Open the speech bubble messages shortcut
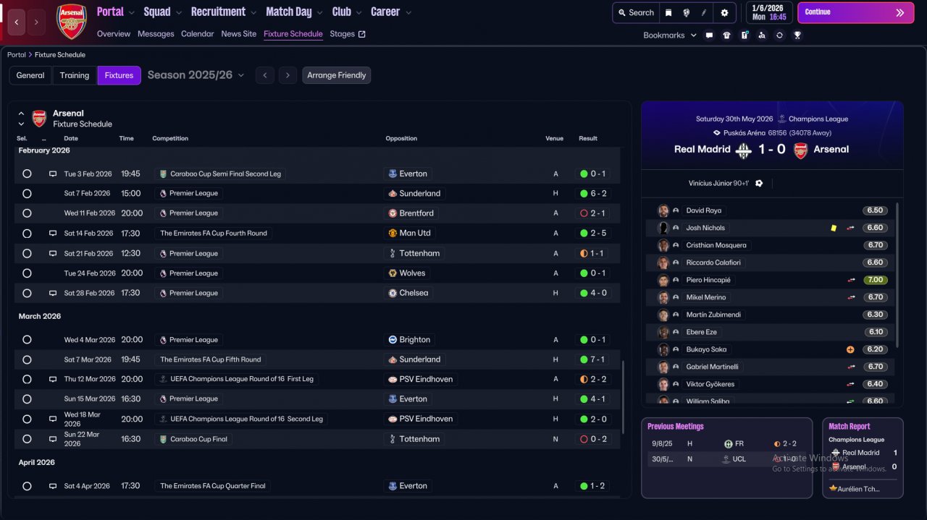Image resolution: width=927 pixels, height=520 pixels. click(x=709, y=35)
